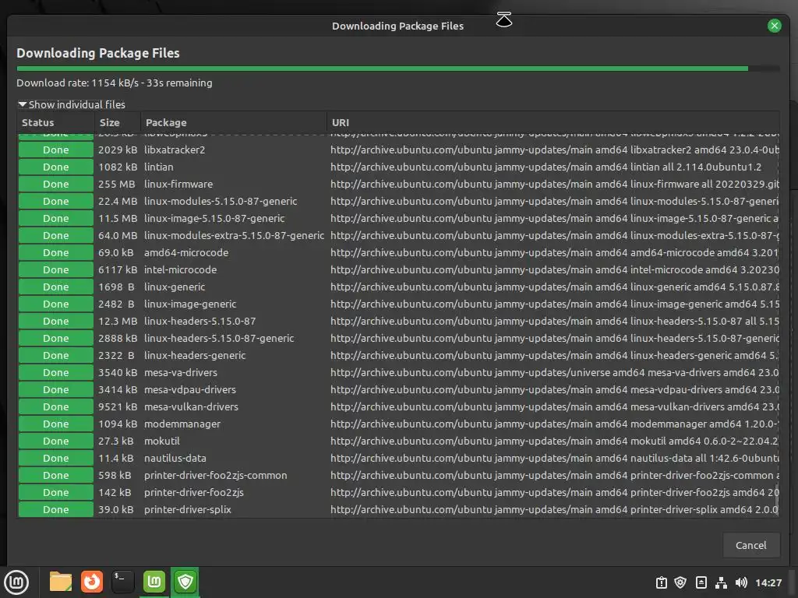Select the intel-microcode package
Image resolution: width=798 pixels, height=598 pixels.
tap(180, 270)
